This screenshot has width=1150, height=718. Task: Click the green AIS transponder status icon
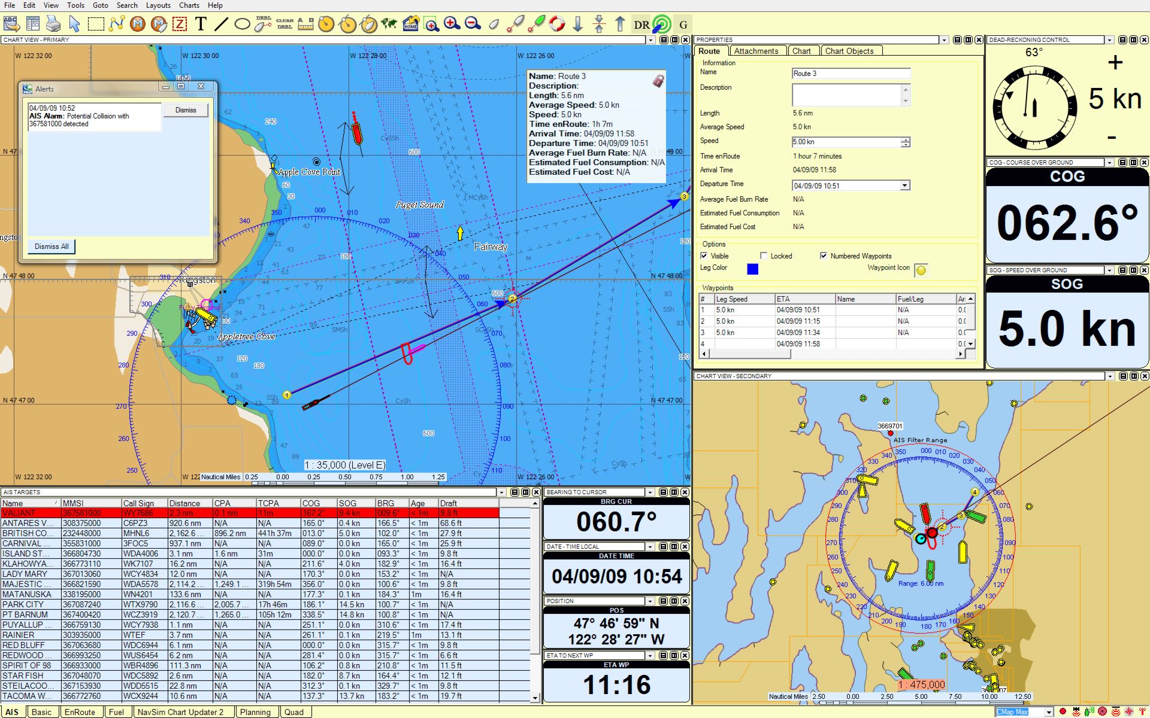1089,711
